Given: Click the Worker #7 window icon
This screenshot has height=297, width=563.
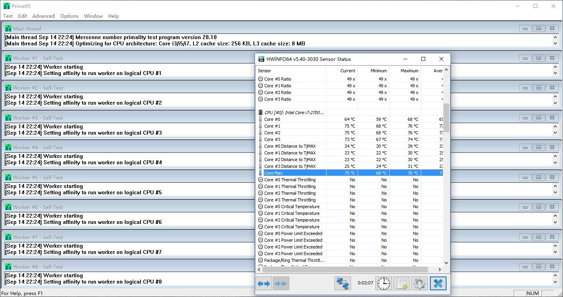Looking at the screenshot, I should [x=8, y=237].
